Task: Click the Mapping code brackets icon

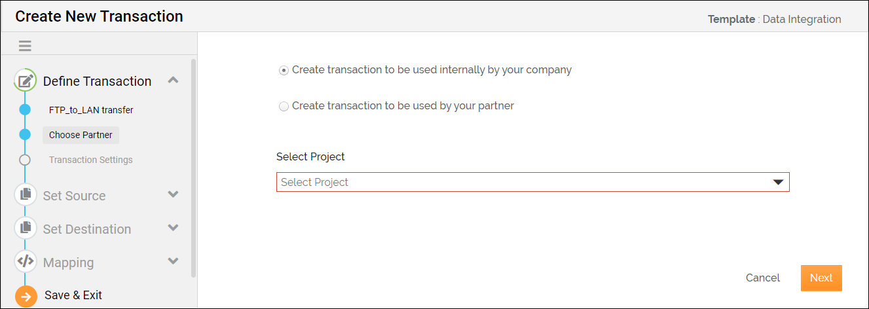Action: 26,261
